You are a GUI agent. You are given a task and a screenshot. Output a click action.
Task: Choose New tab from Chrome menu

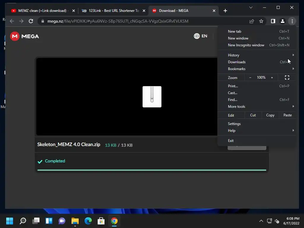pos(257,31)
